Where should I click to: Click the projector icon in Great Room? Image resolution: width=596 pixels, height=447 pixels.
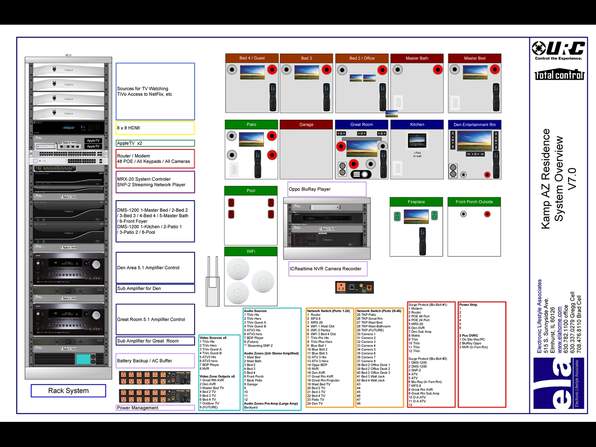pyautogui.click(x=361, y=174)
